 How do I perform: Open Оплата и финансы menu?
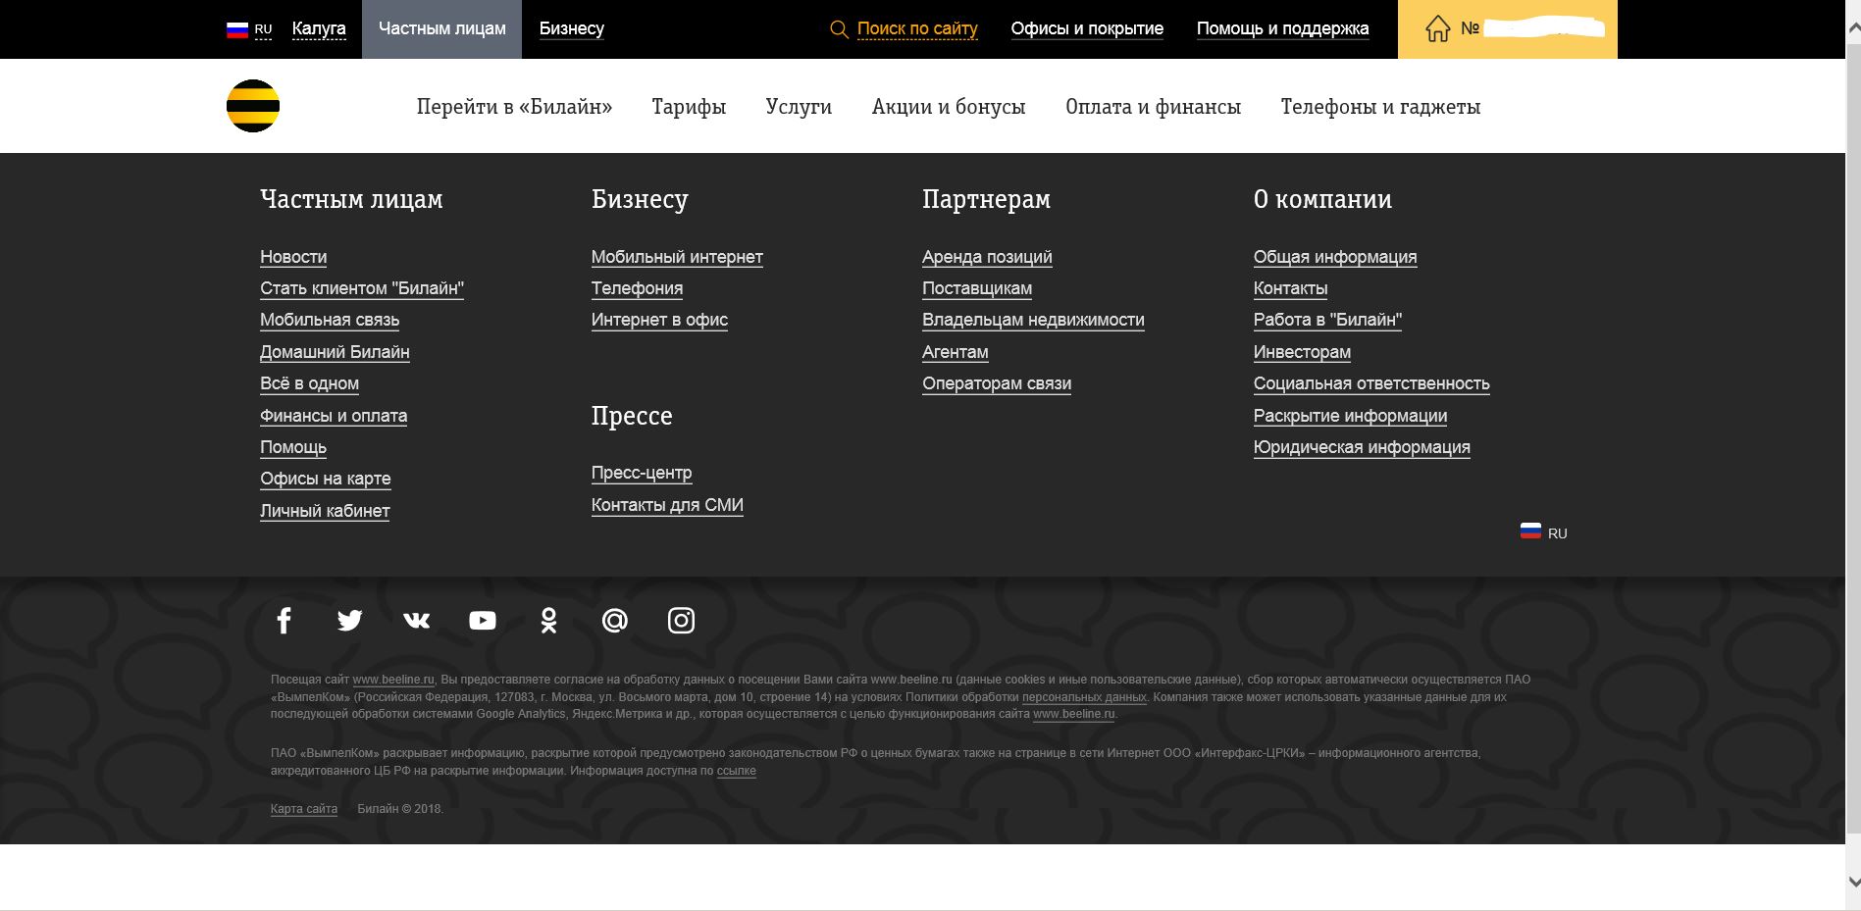click(1153, 107)
